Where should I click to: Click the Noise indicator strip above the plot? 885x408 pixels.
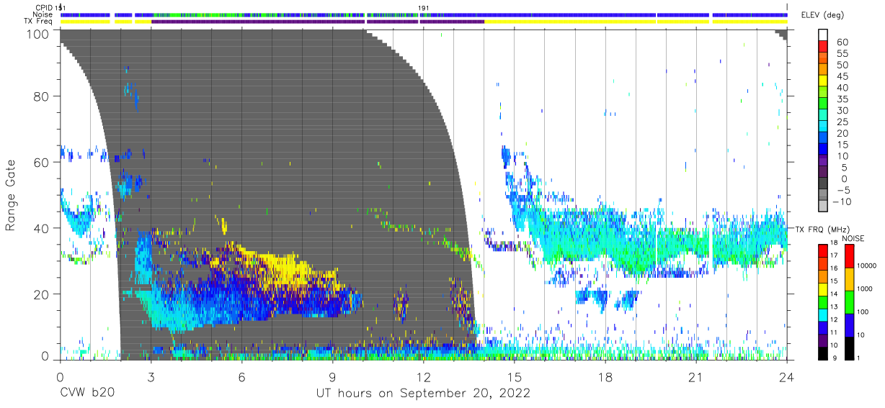(424, 14)
